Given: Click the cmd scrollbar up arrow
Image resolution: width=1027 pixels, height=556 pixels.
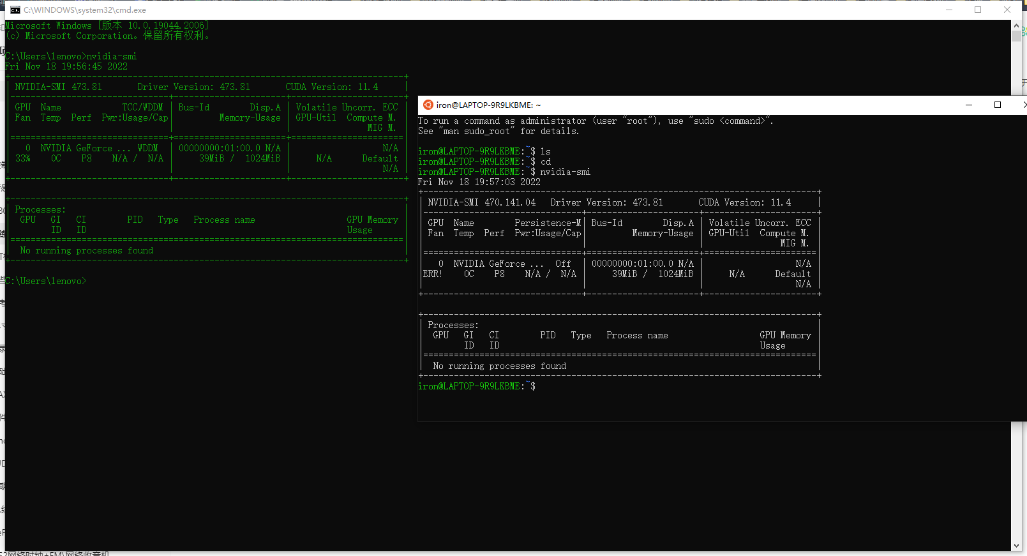Looking at the screenshot, I should pos(1016,26).
